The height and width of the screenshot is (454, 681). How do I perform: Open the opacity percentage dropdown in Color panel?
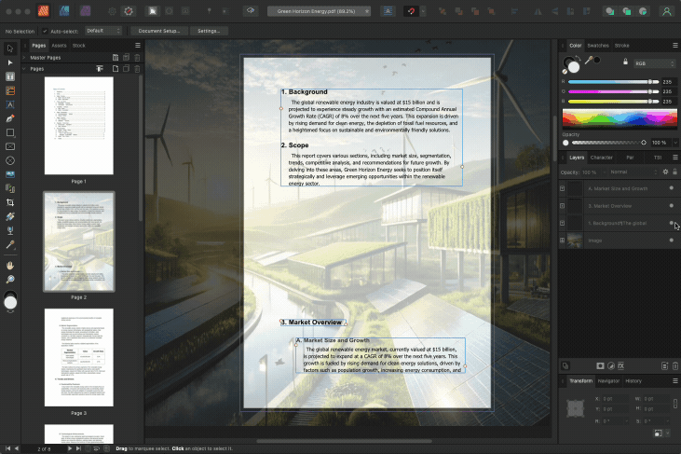[x=675, y=143]
